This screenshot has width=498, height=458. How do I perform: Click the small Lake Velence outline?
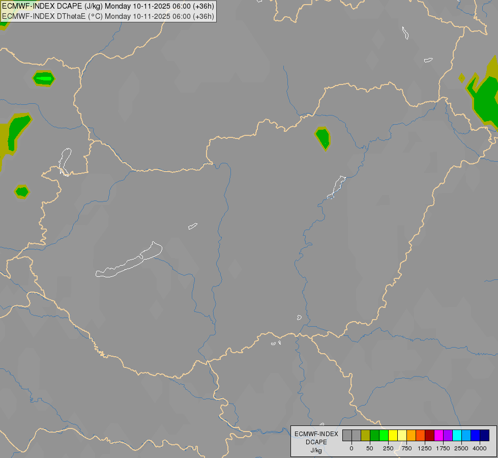coord(193,226)
